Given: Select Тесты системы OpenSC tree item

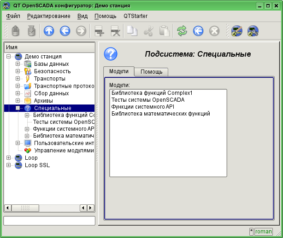Looking at the screenshot, I should click(x=64, y=122).
